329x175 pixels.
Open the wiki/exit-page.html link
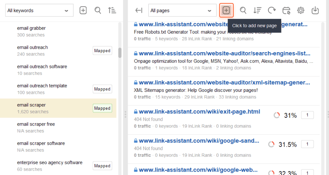[x=199, y=112]
